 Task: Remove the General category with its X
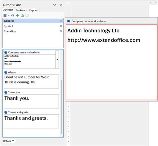(61, 21)
